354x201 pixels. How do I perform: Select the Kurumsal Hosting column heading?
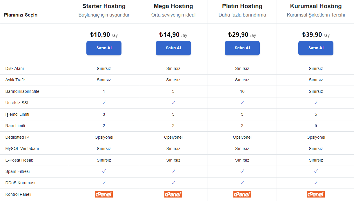(316, 6)
